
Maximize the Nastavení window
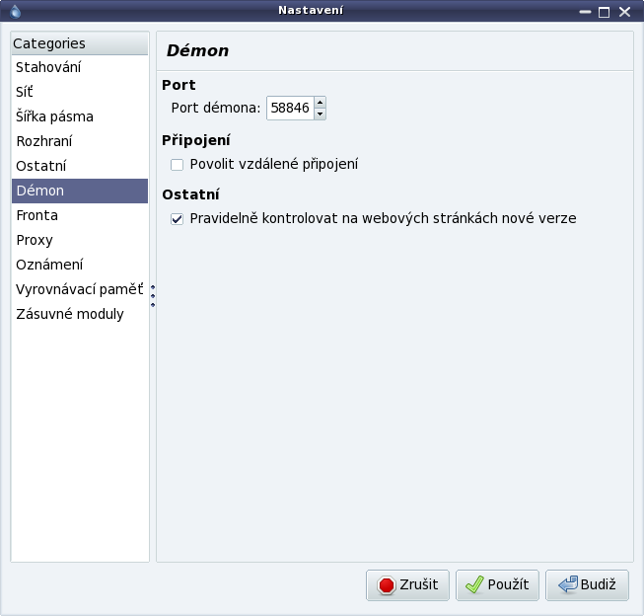click(604, 12)
